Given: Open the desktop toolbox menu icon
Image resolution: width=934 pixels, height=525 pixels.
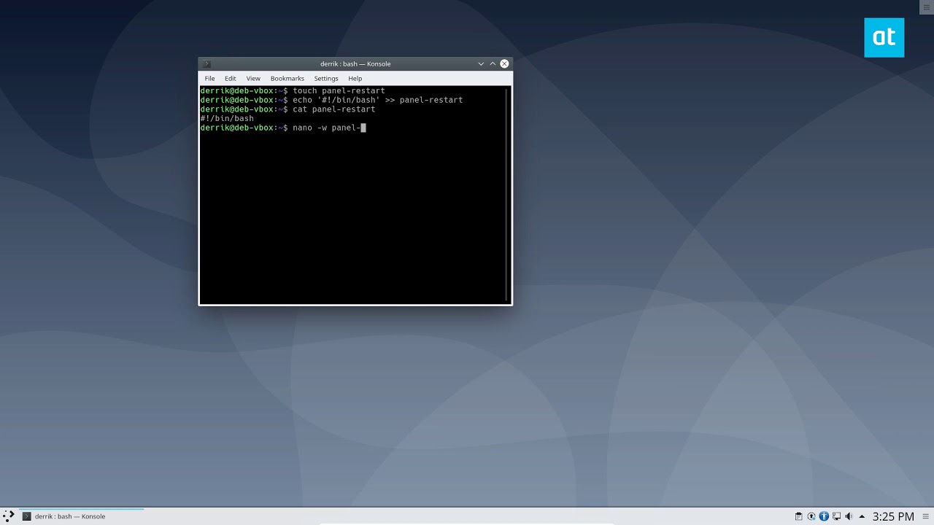Looking at the screenshot, I should 927,6.
